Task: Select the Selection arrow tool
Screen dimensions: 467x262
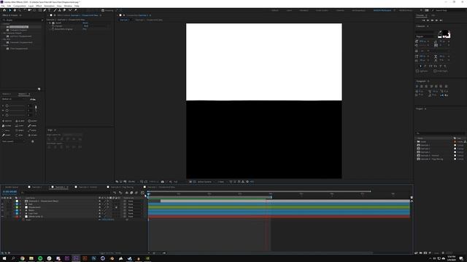Action: click(9, 10)
